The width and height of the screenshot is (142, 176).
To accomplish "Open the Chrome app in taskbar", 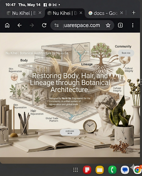I will [x=138, y=170].
